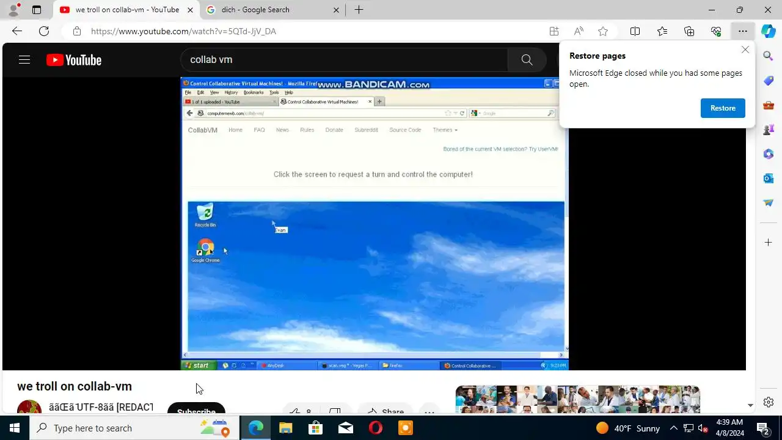Start Read aloud
This screenshot has width=782, height=440.
[x=579, y=31]
